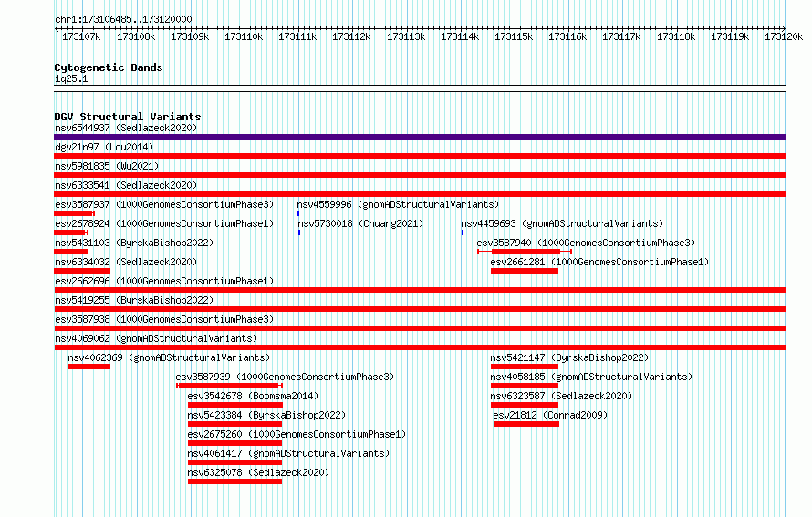The image size is (812, 517).
Task: Open nsv6333541 (Sedlazeck2020) variant
Action: 126,185
